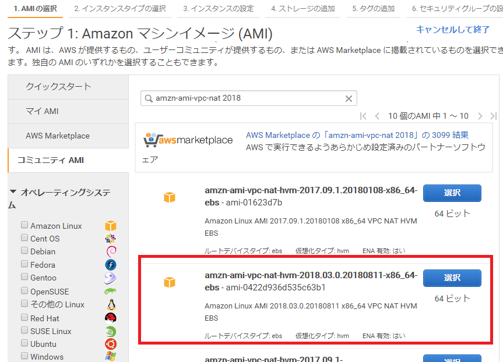
Task: Click キャンセルして終了 link
Action: click(x=453, y=30)
